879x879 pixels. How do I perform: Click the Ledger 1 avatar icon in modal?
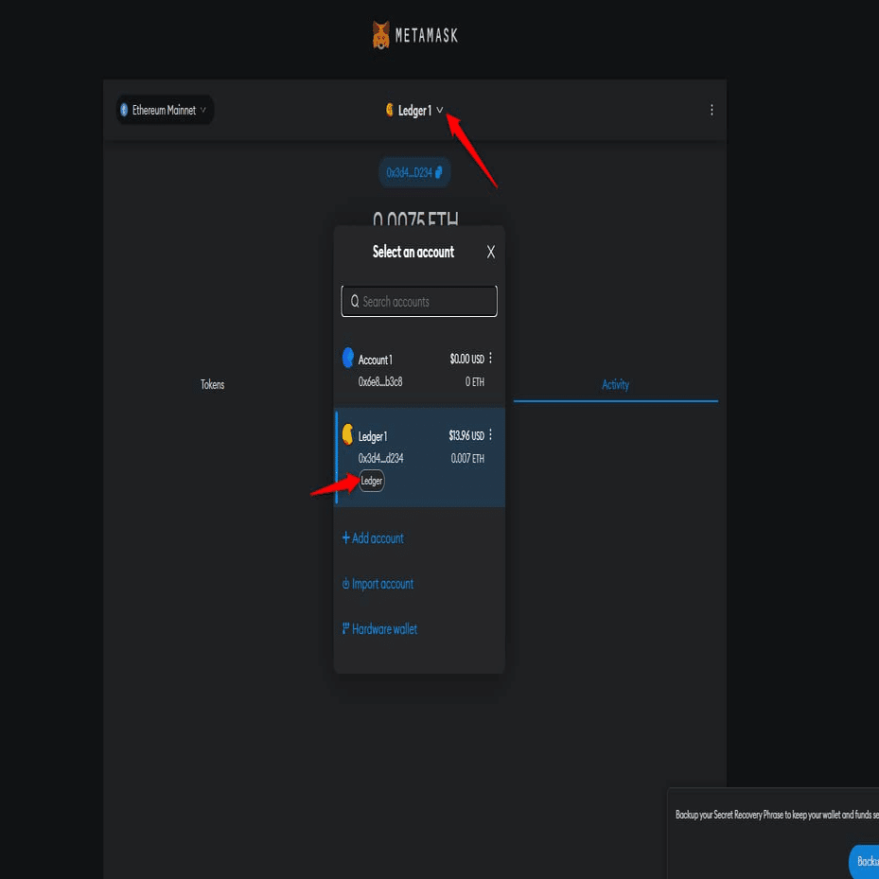click(x=348, y=436)
